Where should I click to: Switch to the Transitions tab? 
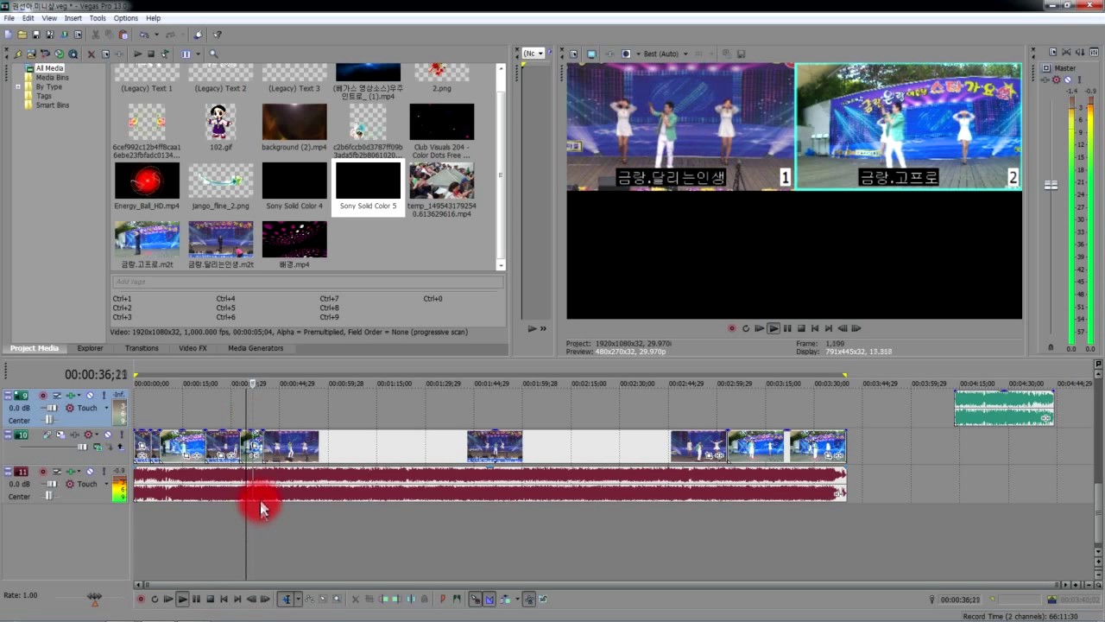tap(142, 348)
